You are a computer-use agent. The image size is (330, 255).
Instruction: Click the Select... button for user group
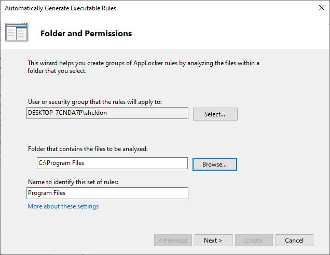pyautogui.click(x=215, y=114)
